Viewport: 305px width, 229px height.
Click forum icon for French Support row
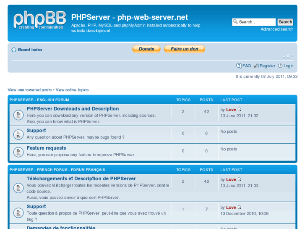(18, 213)
